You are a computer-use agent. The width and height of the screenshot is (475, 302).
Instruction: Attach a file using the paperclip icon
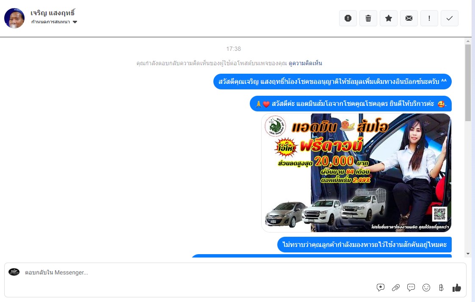point(396,288)
